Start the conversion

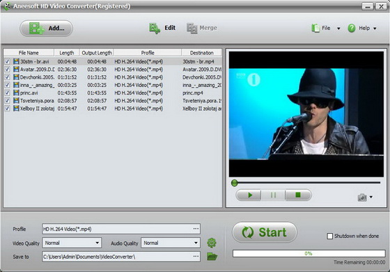265,232
